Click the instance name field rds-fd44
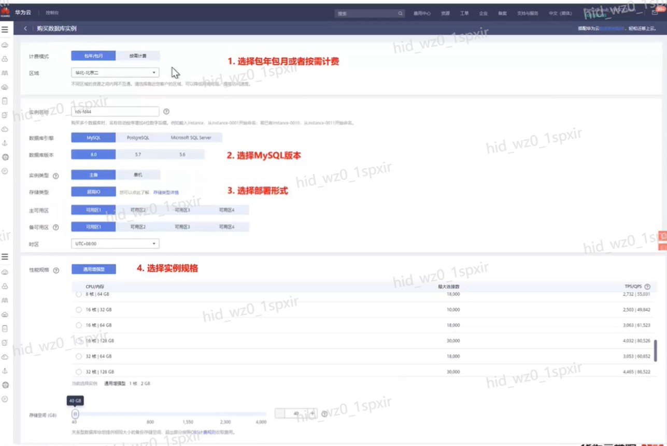Viewport: 667px width, 446px height. [115, 111]
